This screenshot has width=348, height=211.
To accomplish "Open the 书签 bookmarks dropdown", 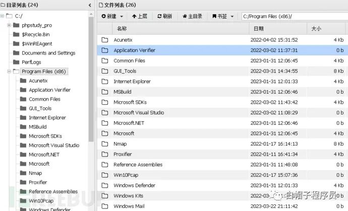I will click(x=223, y=16).
